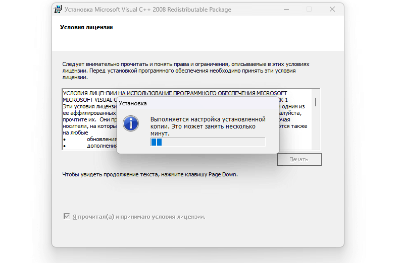Click the disabled maximize button in the title bar

tap(309, 9)
